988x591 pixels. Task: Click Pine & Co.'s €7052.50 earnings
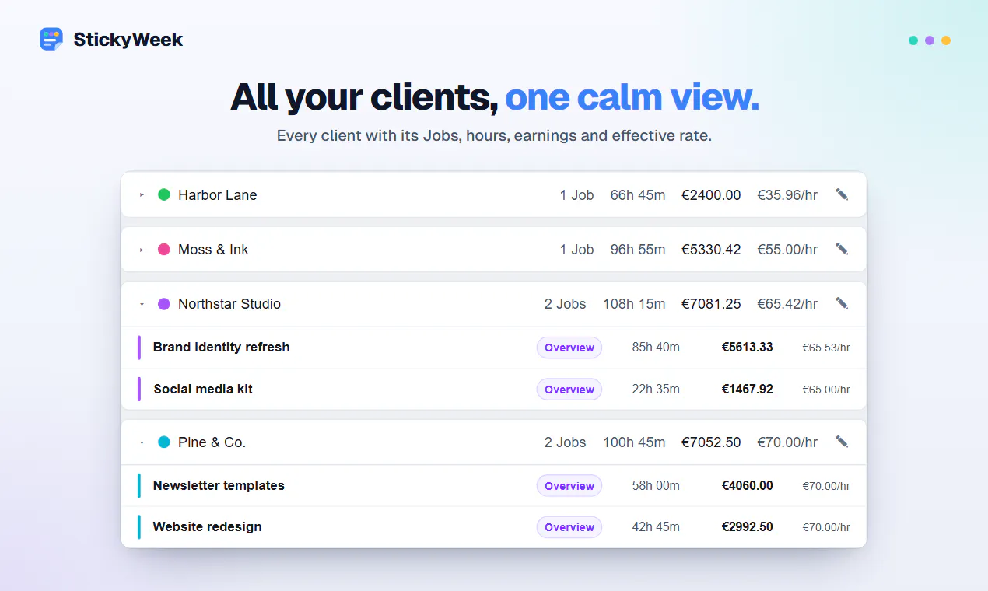pyautogui.click(x=711, y=442)
